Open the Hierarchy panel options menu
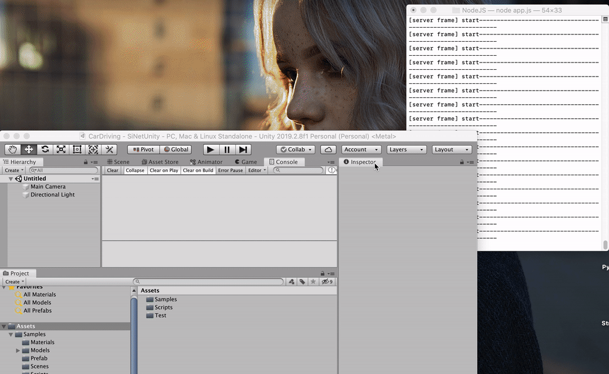The width and height of the screenshot is (609, 374). (x=94, y=162)
